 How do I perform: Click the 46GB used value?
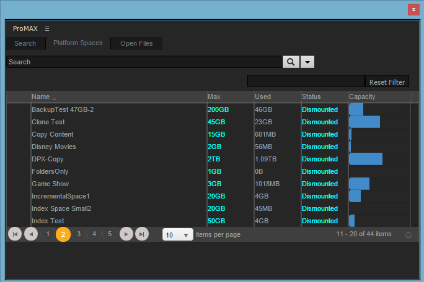click(x=263, y=109)
